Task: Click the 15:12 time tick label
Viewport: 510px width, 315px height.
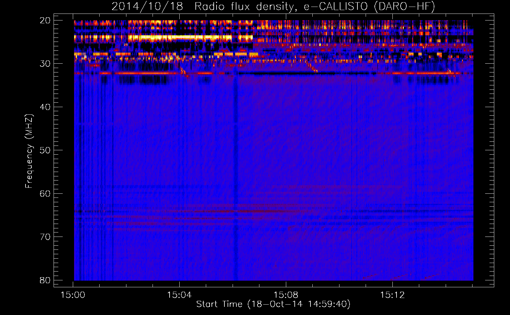Action: (392, 295)
